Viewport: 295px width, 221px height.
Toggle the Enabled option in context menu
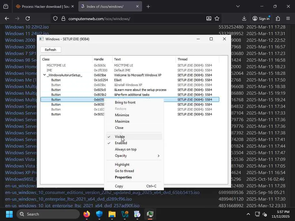[134, 143]
